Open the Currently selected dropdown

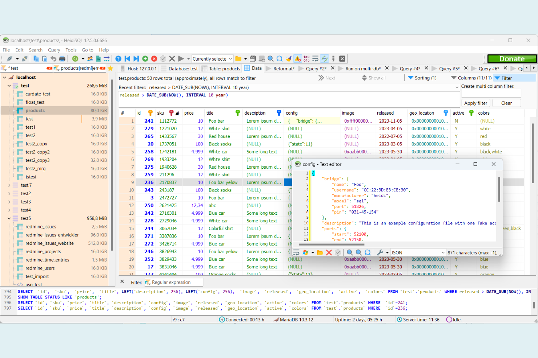point(212,59)
